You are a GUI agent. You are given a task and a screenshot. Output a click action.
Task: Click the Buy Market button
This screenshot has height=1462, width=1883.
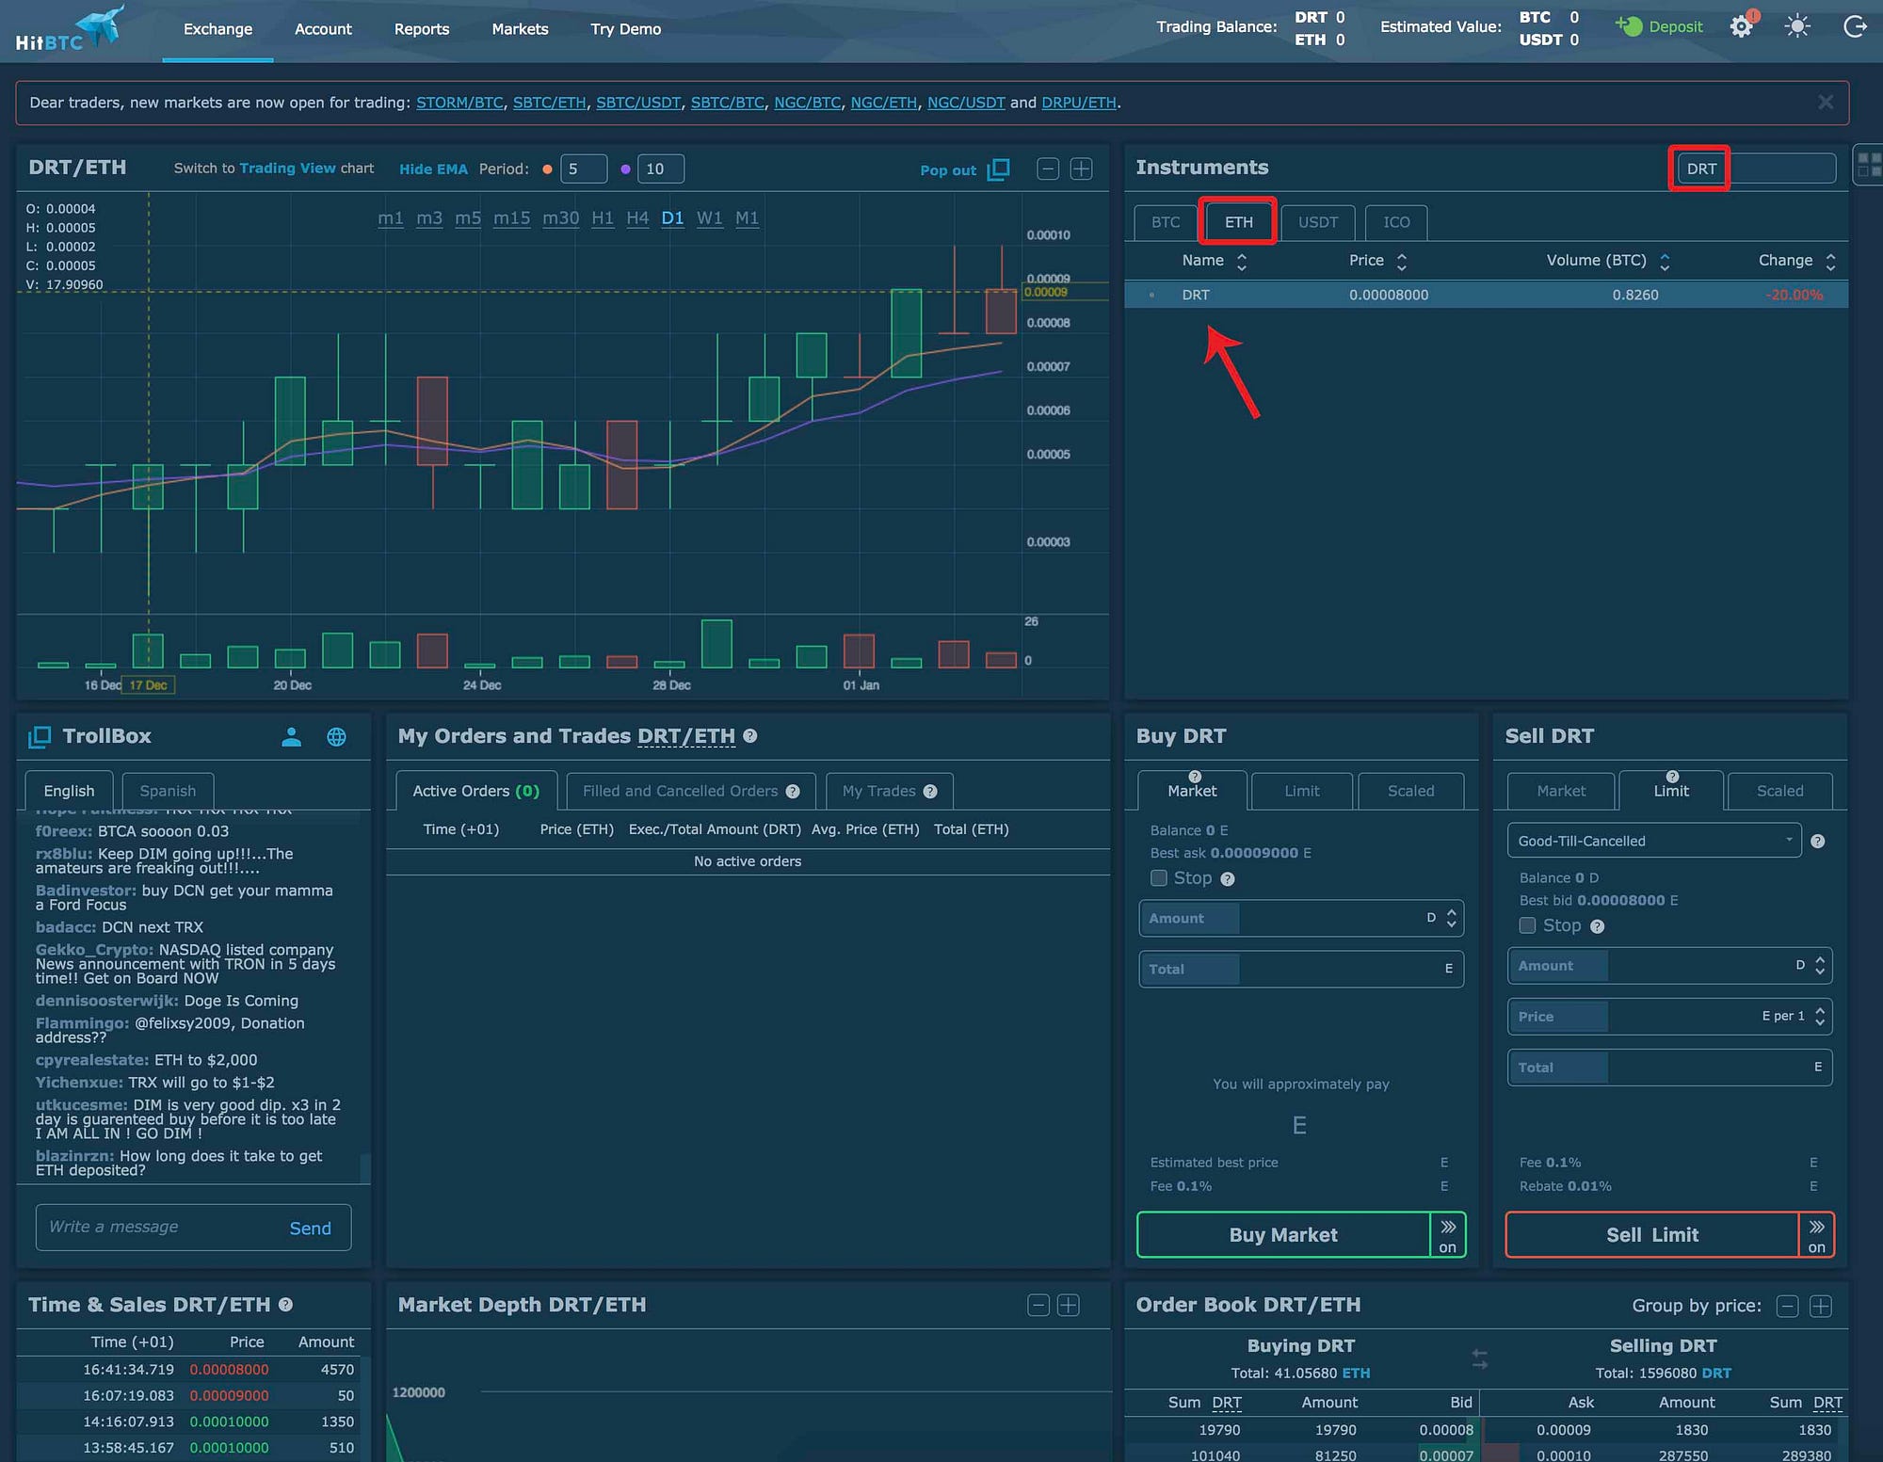(1283, 1235)
